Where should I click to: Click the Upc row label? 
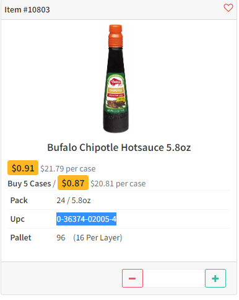[x=17, y=219]
